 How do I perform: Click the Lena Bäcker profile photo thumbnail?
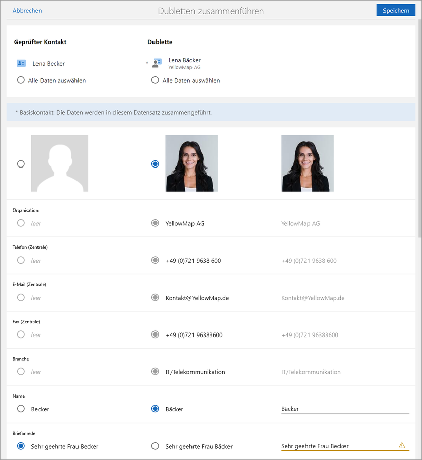[191, 163]
